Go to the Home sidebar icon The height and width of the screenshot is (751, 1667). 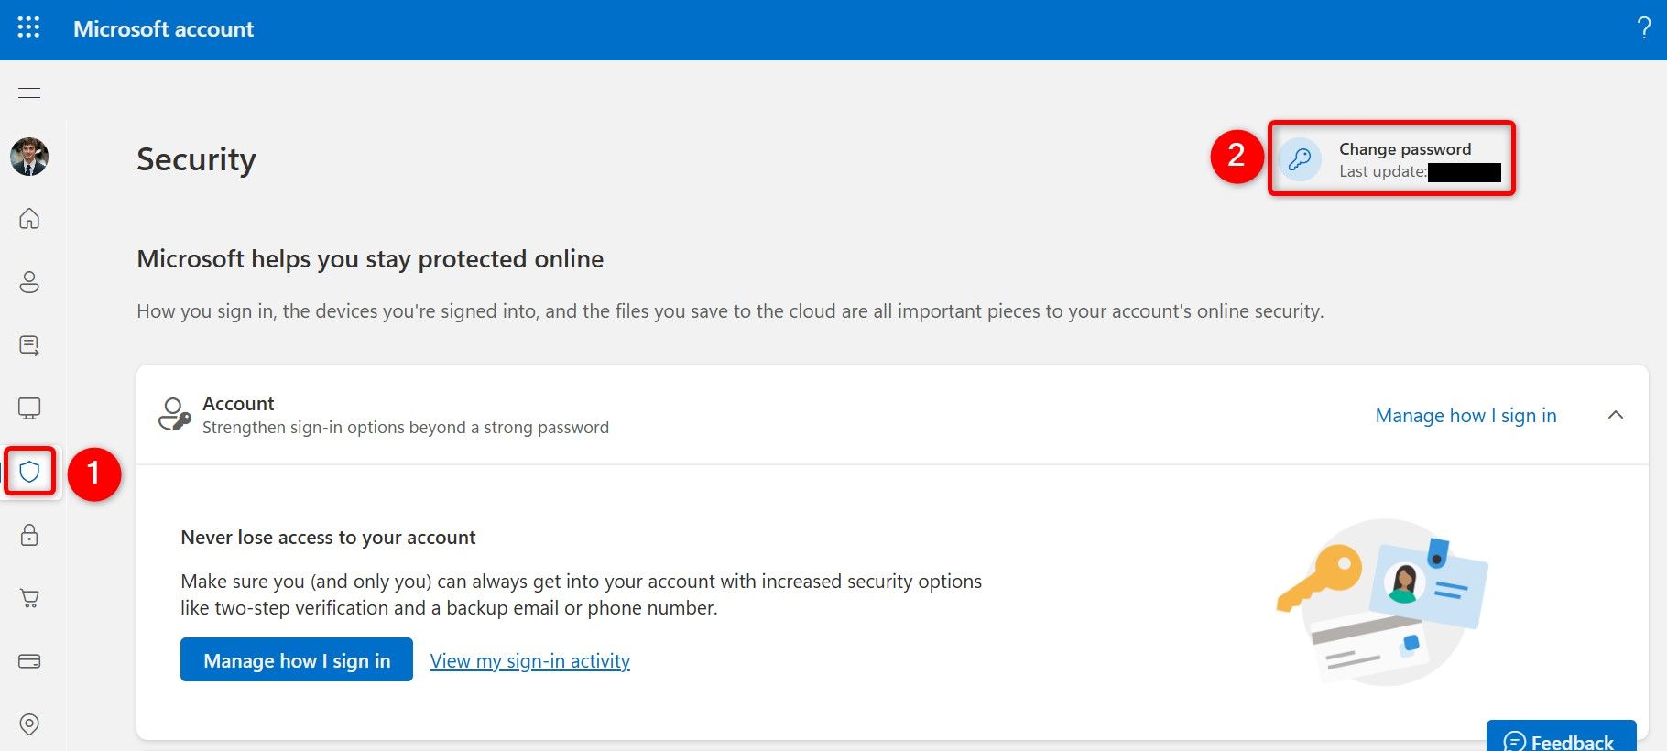click(29, 218)
